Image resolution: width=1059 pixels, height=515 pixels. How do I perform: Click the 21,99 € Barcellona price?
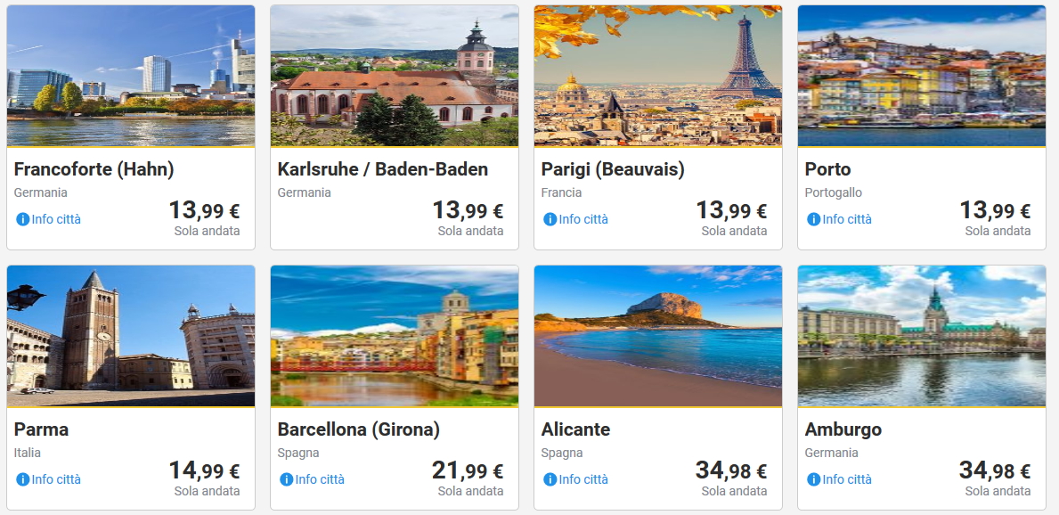468,470
